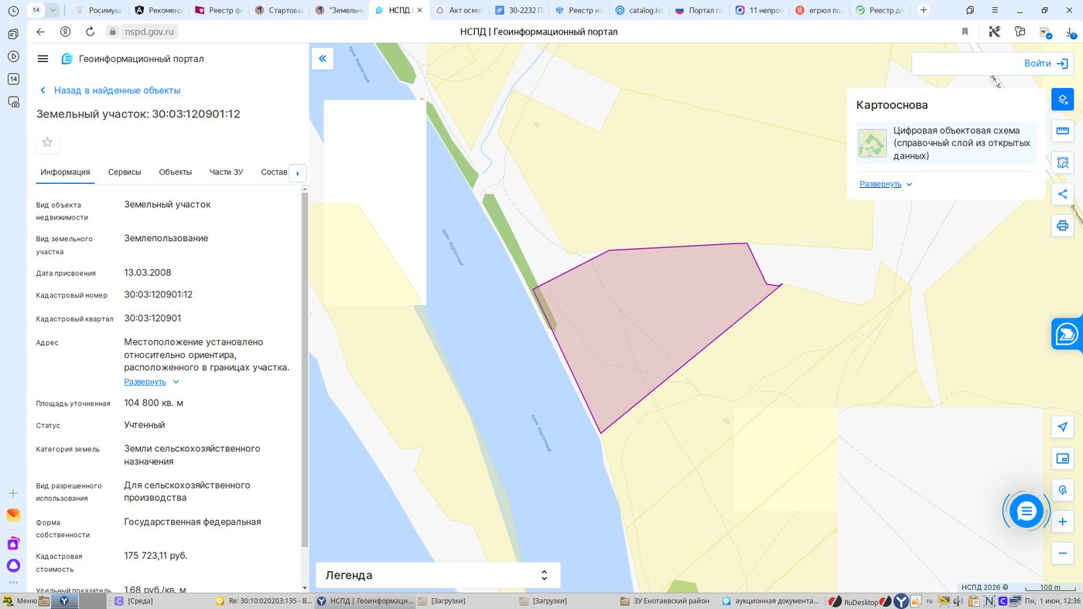Select Цифровая объектовая схема basemap thumbnail
This screenshot has width=1083, height=609.
point(873,143)
